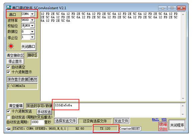Click the CounterRESET button
Screen dimensions: 195x136
(x=130, y=129)
